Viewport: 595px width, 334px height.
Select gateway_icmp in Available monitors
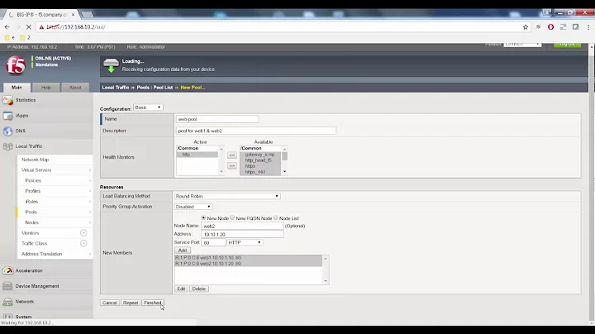[x=260, y=155]
